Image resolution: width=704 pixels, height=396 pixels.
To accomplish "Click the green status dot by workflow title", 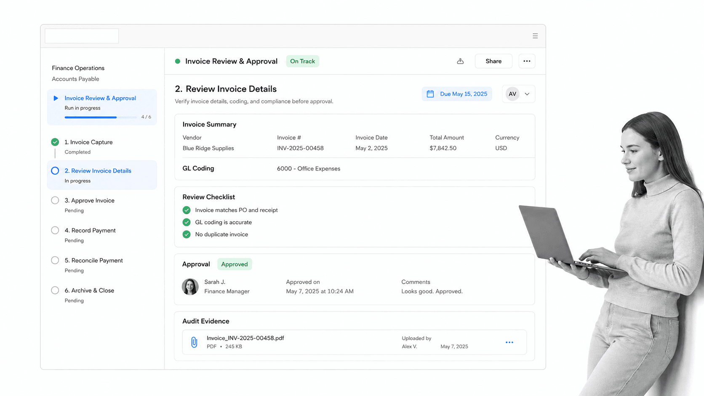I will 178,61.
